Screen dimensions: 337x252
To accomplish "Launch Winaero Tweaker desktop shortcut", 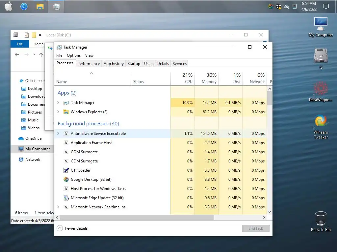I will click(321, 127).
